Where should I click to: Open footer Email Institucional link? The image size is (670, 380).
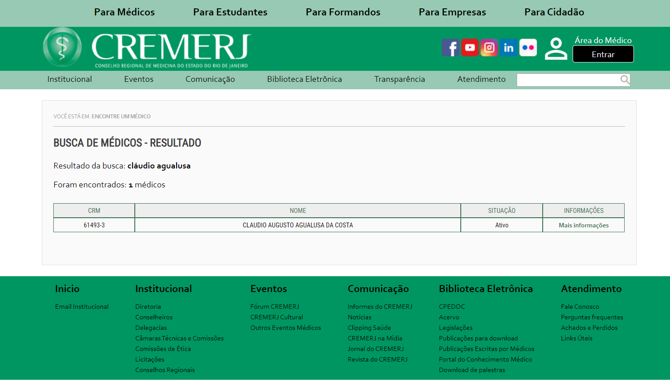82,307
